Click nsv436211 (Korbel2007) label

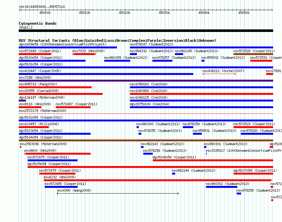pos(223,71)
